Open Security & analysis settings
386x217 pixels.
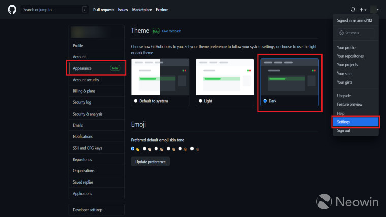pos(96,114)
